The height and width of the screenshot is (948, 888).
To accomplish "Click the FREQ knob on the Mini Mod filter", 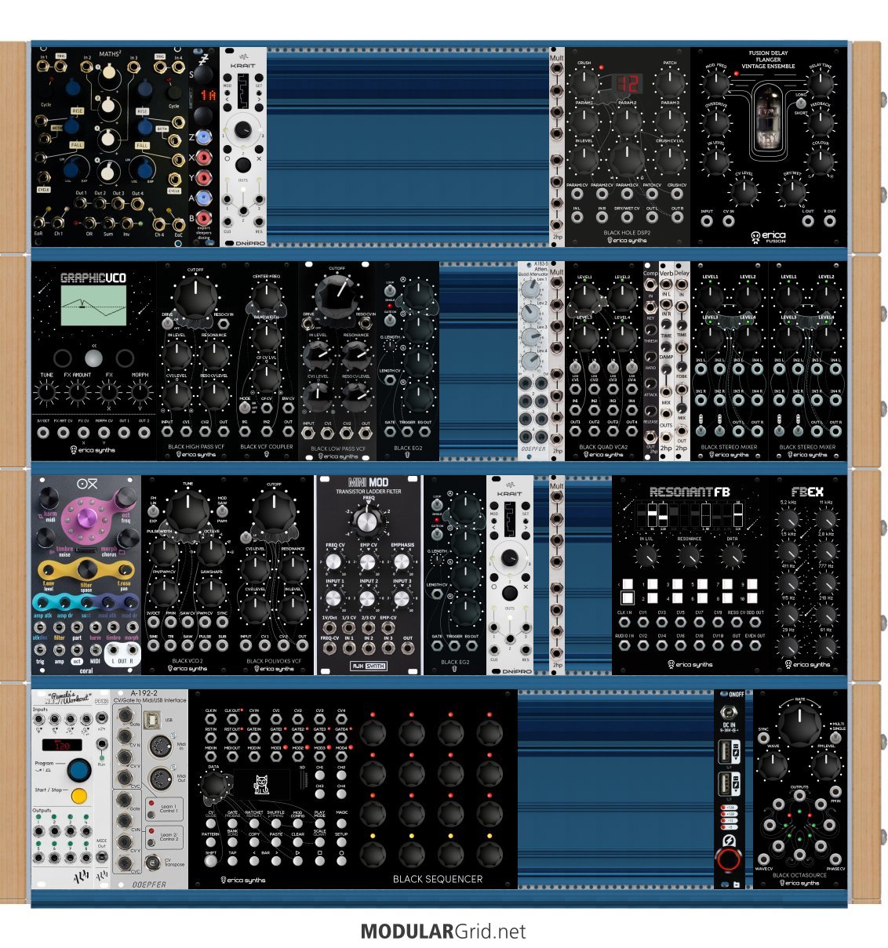I will [368, 520].
